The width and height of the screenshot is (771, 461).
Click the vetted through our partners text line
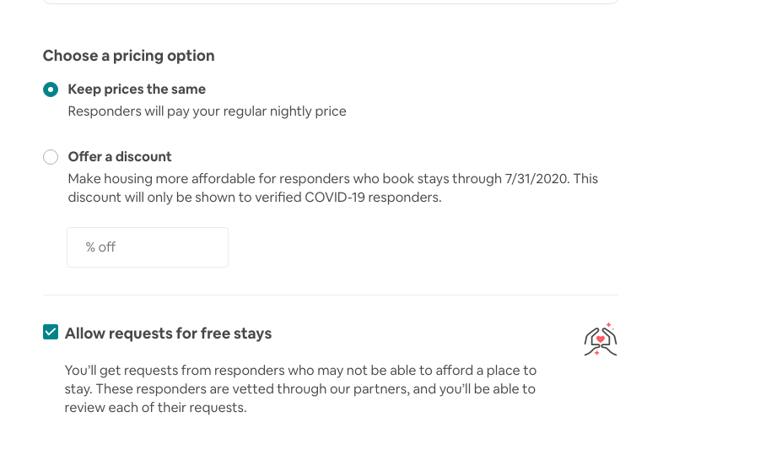300,389
